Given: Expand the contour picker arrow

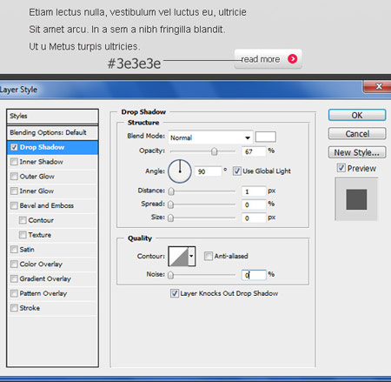Looking at the screenshot, I should (x=191, y=256).
